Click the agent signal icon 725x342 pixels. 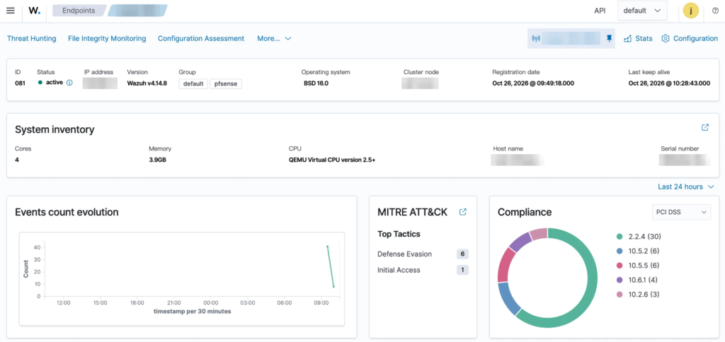pos(536,38)
